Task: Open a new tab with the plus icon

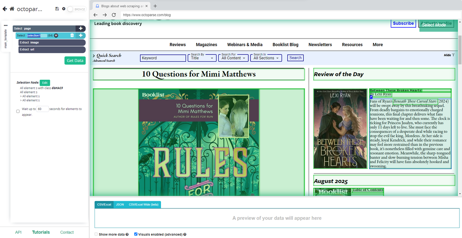Action: [155, 6]
